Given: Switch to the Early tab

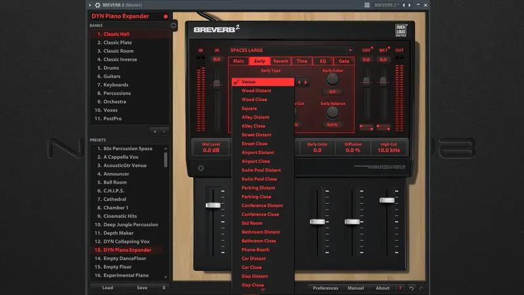Looking at the screenshot, I should click(259, 61).
